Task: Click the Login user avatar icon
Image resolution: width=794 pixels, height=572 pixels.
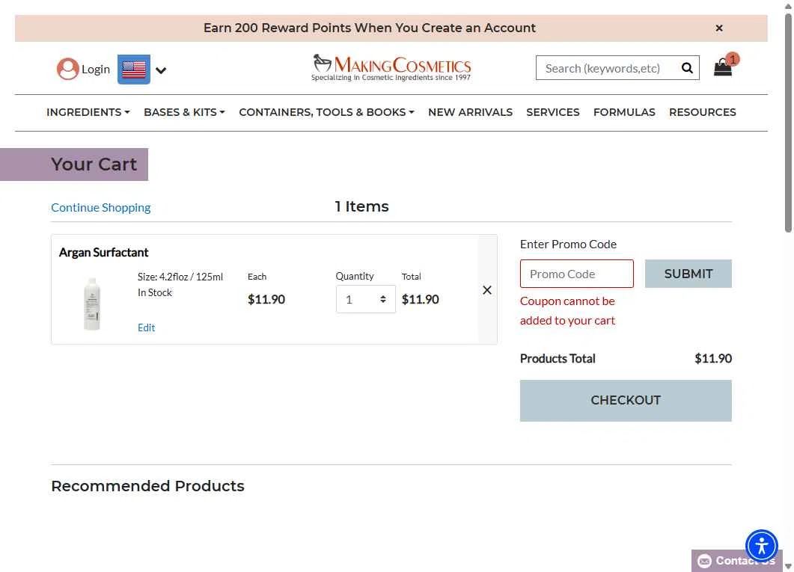Action: pyautogui.click(x=67, y=70)
